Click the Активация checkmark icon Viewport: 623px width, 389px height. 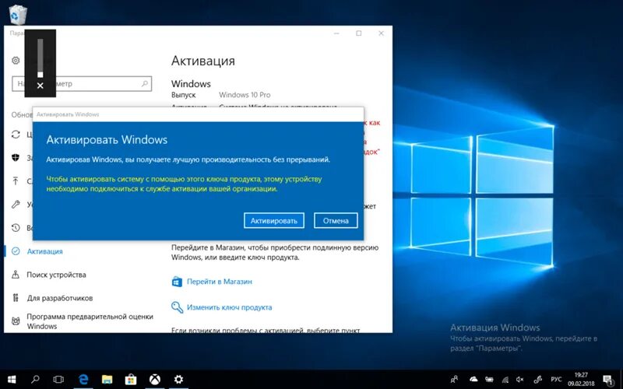[x=16, y=251]
